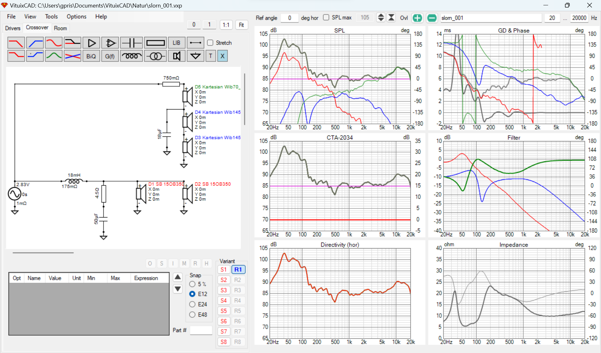Click the 1:1 zoom button
The width and height of the screenshot is (601, 353).
click(x=226, y=25)
